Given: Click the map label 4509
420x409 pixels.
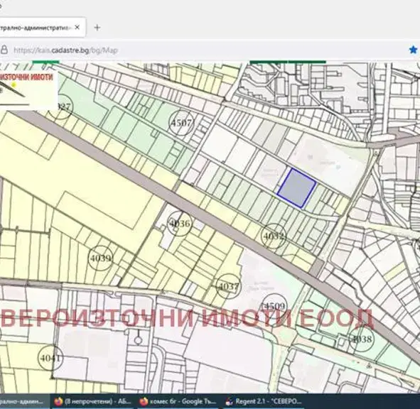Looking at the screenshot, I should coord(274,306).
